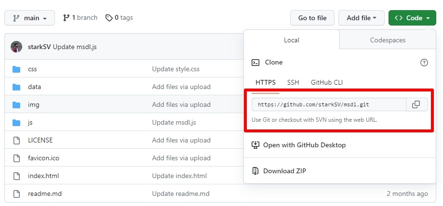Open the starkSV username link

(x=39, y=47)
